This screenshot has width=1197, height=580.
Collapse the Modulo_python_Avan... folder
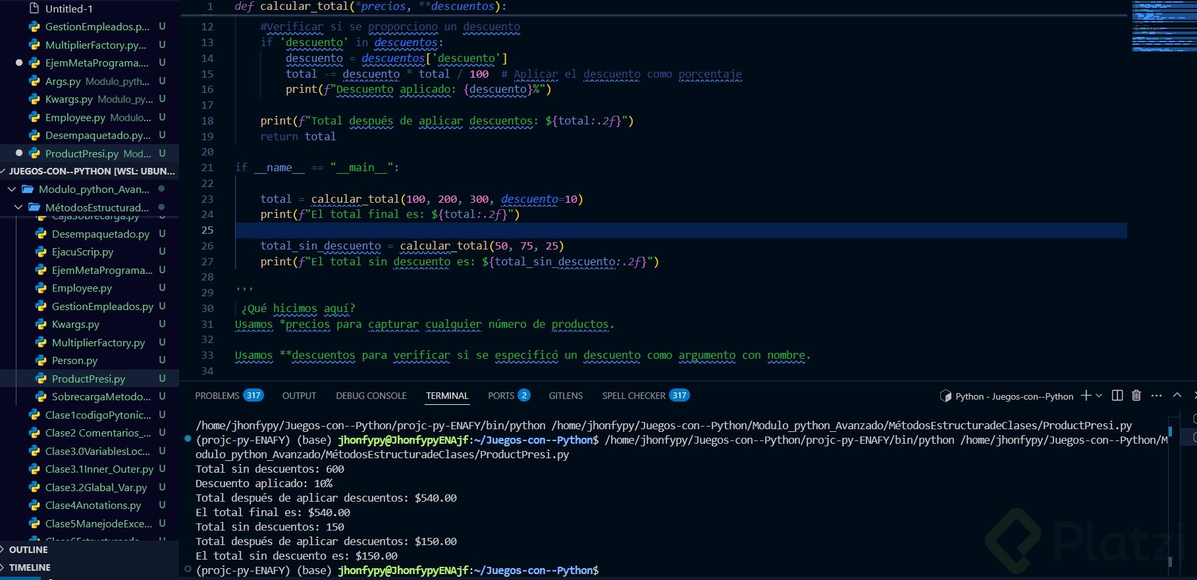pyautogui.click(x=11, y=190)
